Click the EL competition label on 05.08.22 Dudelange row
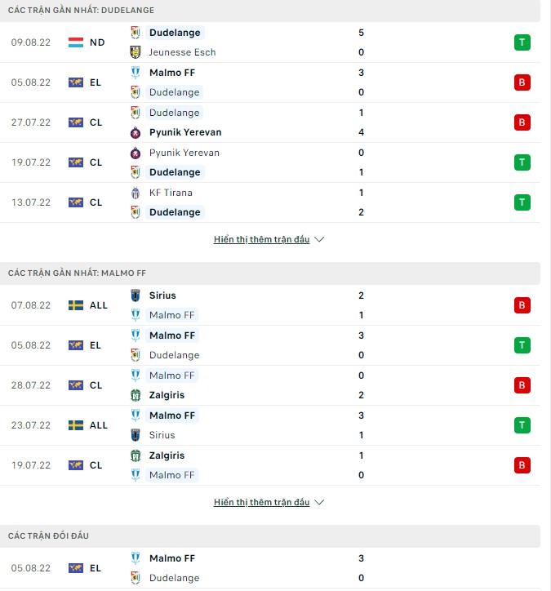 96,82
